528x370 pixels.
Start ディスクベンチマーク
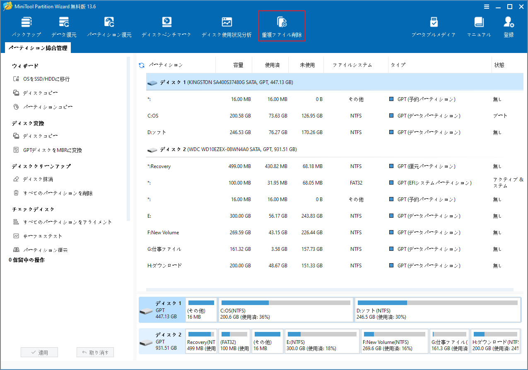pyautogui.click(x=166, y=27)
